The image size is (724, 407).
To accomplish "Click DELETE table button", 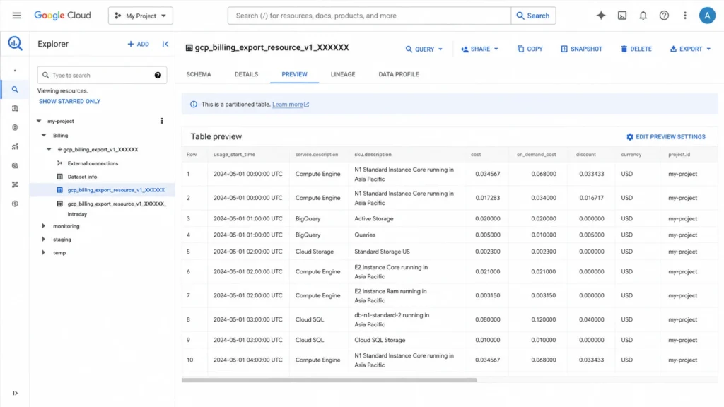I will [636, 49].
